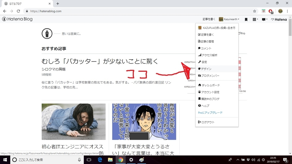The image size is (292, 164).
Task: Select 購読中のブログ menu item
Action: [x=217, y=99]
